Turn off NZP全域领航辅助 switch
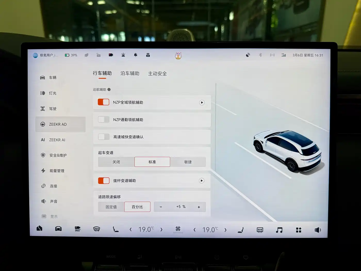The width and height of the screenshot is (361, 271). point(104,102)
